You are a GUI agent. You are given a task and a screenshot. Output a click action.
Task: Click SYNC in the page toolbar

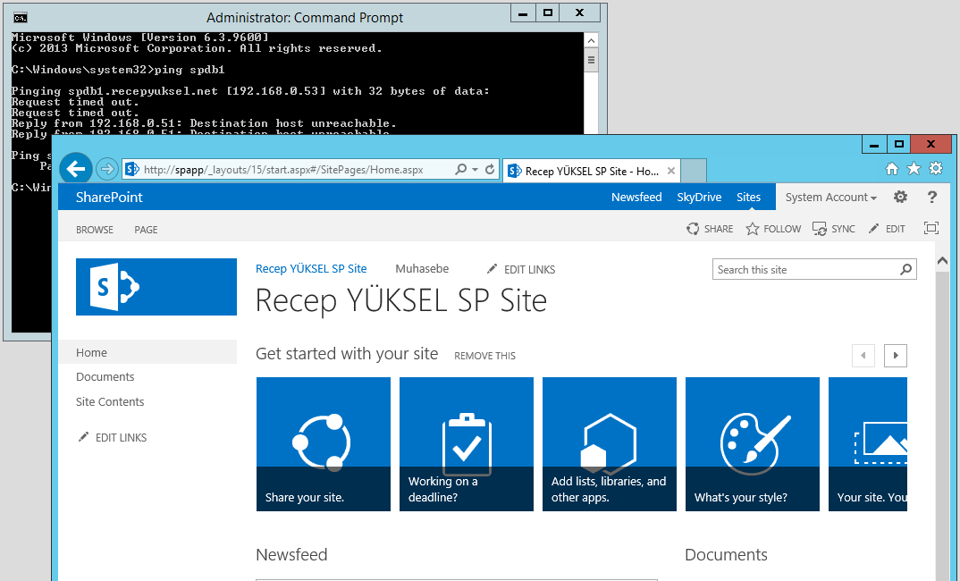point(833,229)
